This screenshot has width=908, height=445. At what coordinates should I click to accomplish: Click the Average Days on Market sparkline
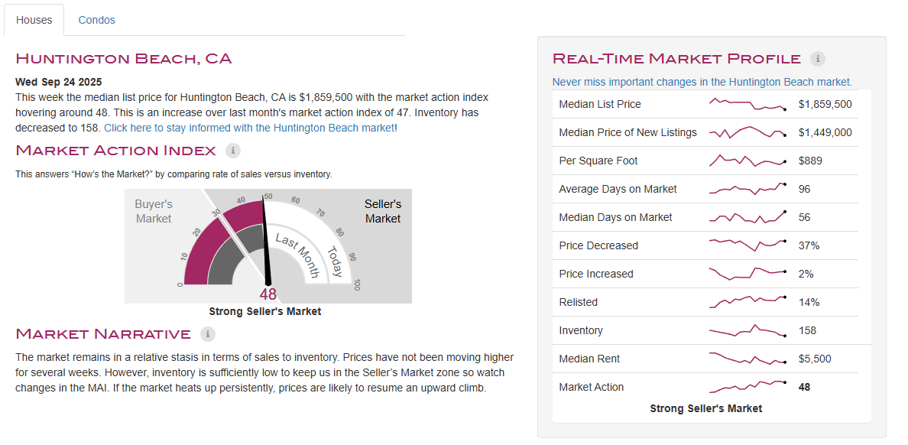(747, 190)
